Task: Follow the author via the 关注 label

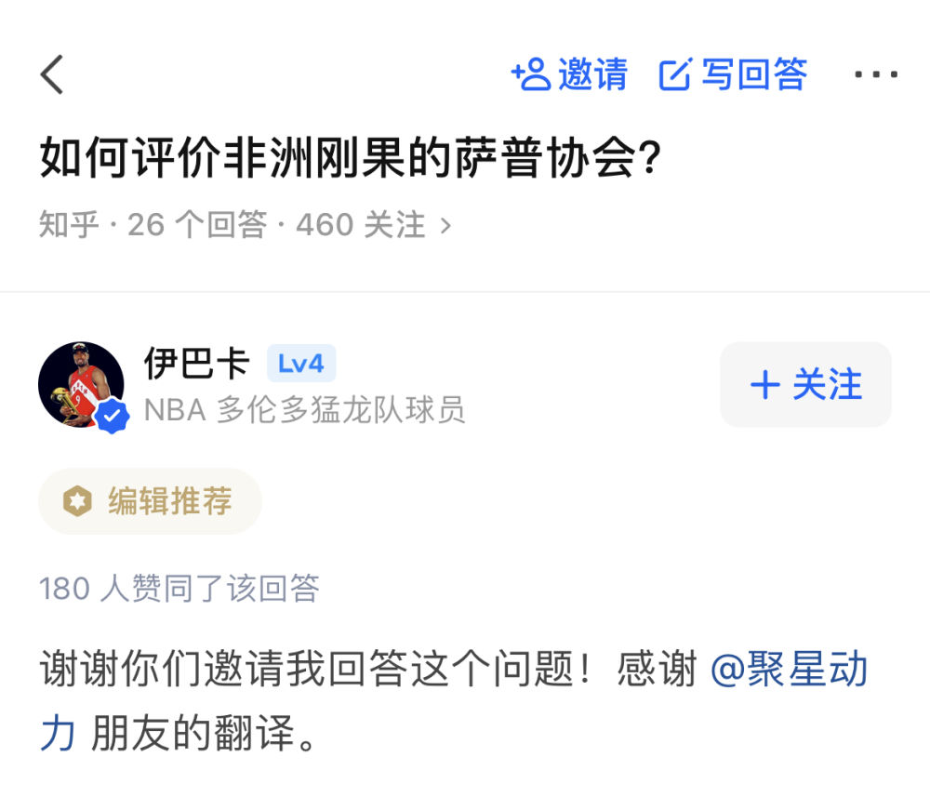Action: (827, 385)
